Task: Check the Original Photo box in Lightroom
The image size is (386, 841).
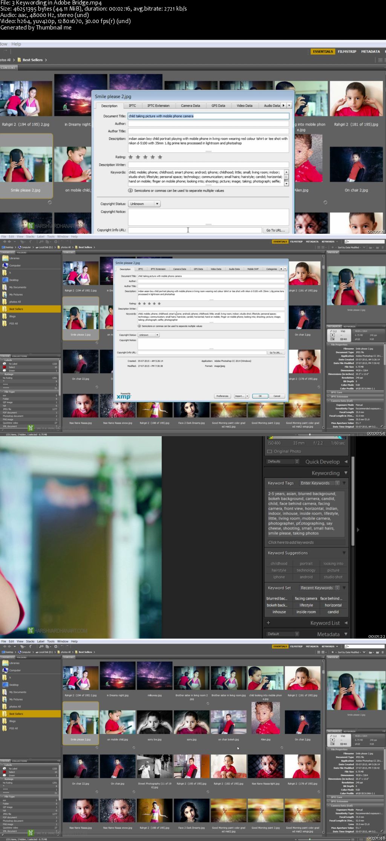Action: (270, 451)
